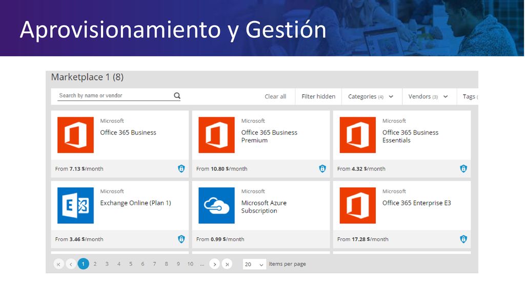Go to the next page of results

click(x=215, y=264)
